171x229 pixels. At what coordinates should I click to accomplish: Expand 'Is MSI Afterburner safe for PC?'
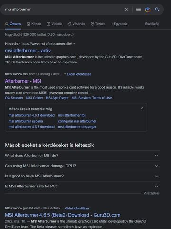(82, 186)
